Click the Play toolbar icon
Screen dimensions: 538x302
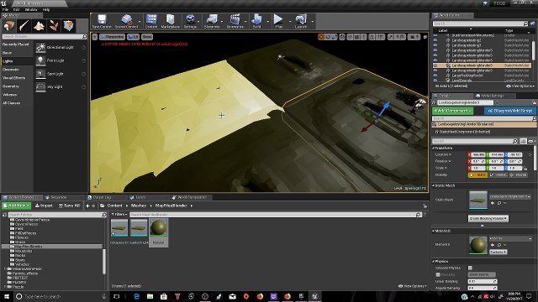pyautogui.click(x=278, y=21)
